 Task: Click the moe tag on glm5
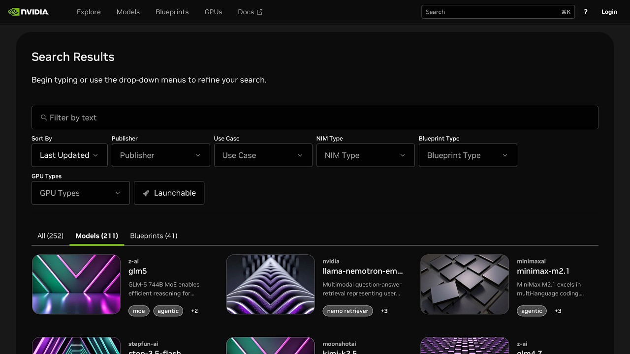click(x=139, y=311)
